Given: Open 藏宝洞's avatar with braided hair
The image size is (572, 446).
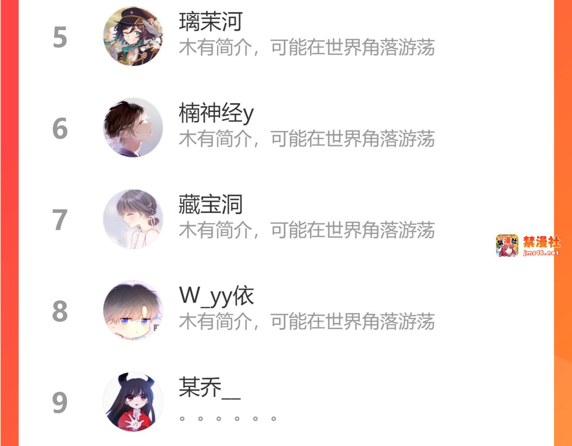Looking at the screenshot, I should point(133,219).
